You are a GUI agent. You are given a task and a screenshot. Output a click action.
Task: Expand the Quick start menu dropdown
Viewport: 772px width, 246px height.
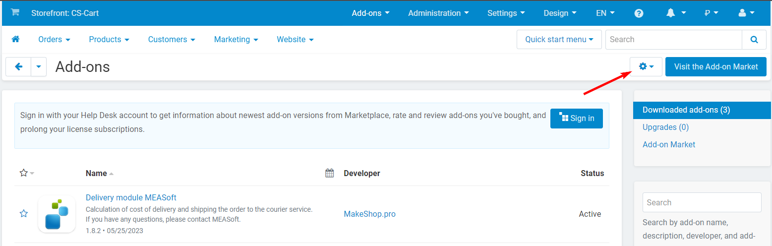[559, 40]
